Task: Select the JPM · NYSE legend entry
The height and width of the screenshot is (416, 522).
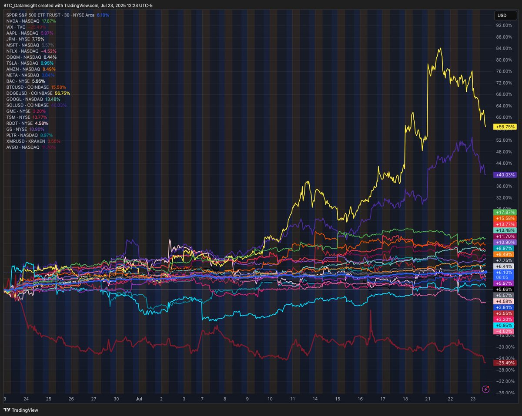Action: point(25,39)
